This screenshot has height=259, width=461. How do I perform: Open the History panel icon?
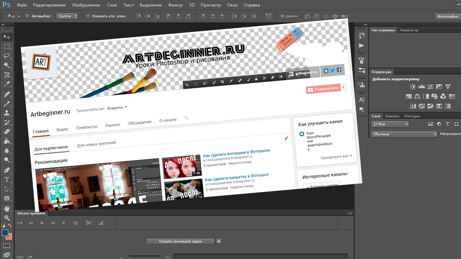[362, 35]
